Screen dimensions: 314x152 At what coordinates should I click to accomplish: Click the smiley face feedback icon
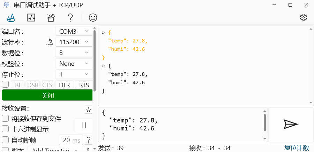tap(93, 18)
